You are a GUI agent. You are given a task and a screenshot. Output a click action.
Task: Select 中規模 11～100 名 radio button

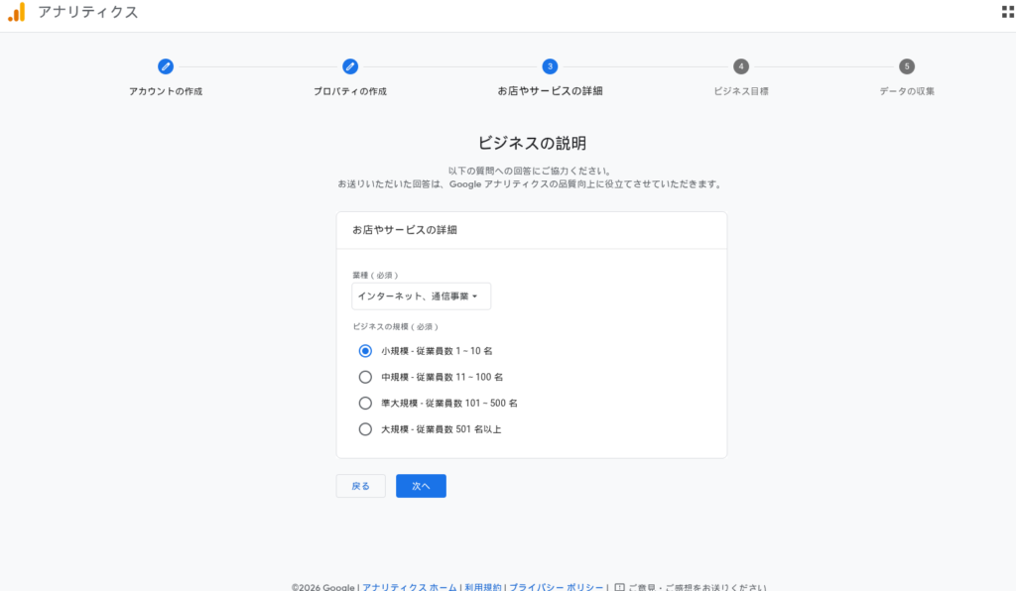click(365, 377)
